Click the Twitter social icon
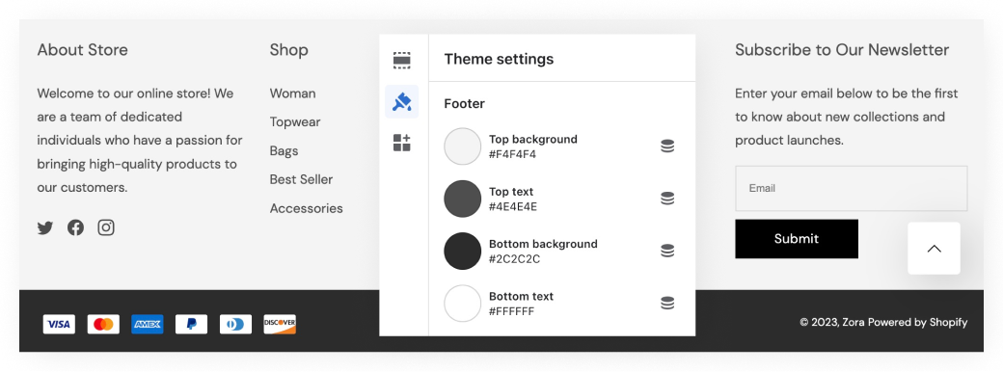The width and height of the screenshot is (1003, 372). 44,227
